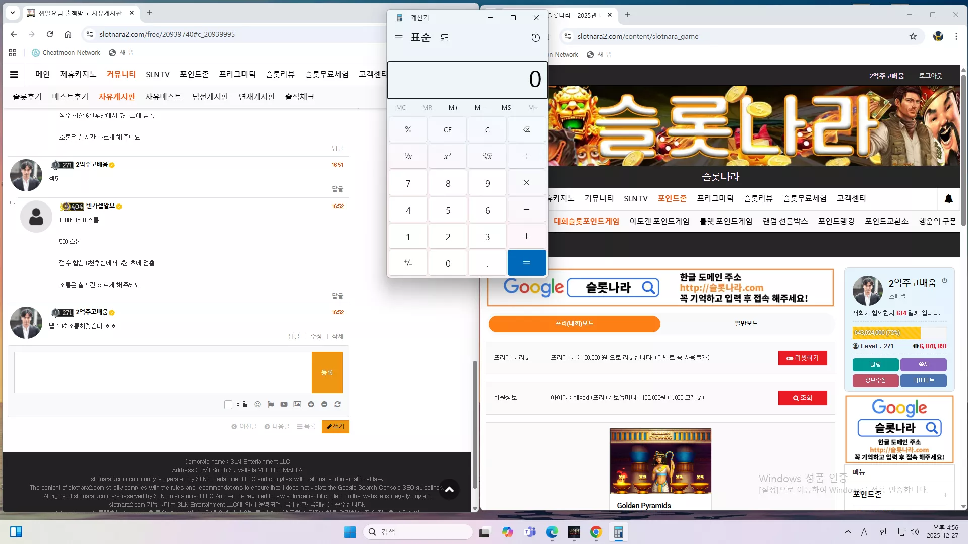This screenshot has width=968, height=544.
Task: Click the red 리셋하기 button
Action: [x=803, y=358]
